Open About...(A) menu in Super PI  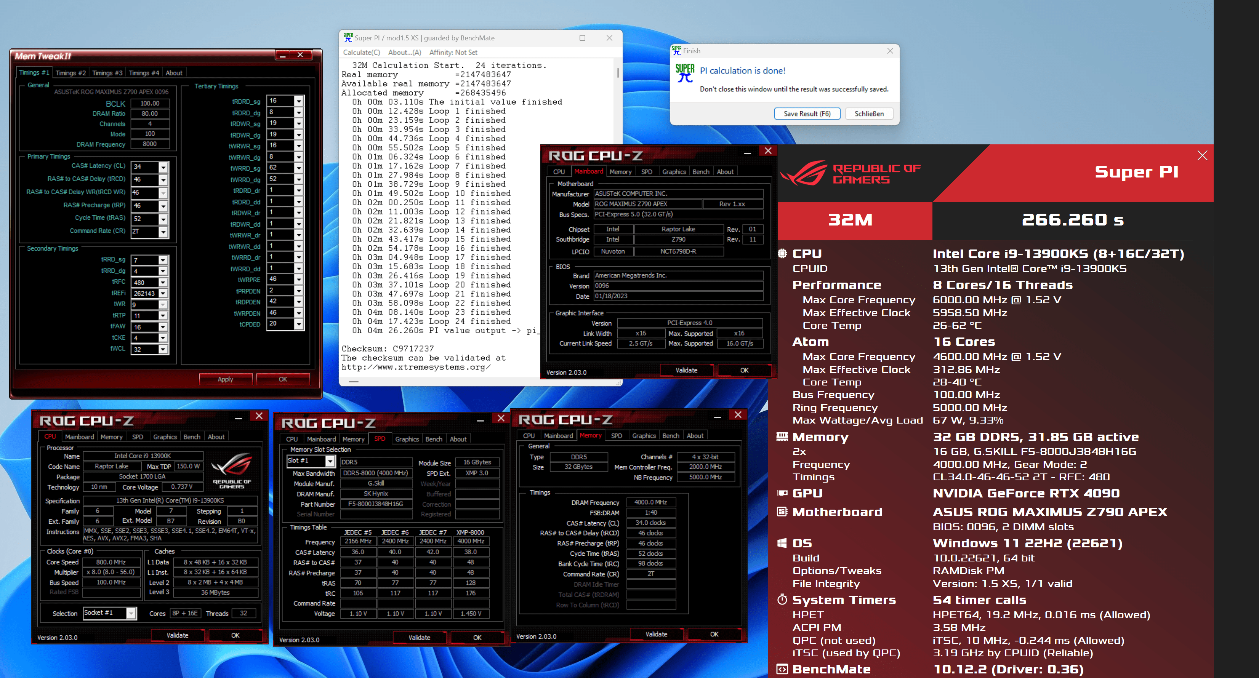[x=405, y=52]
